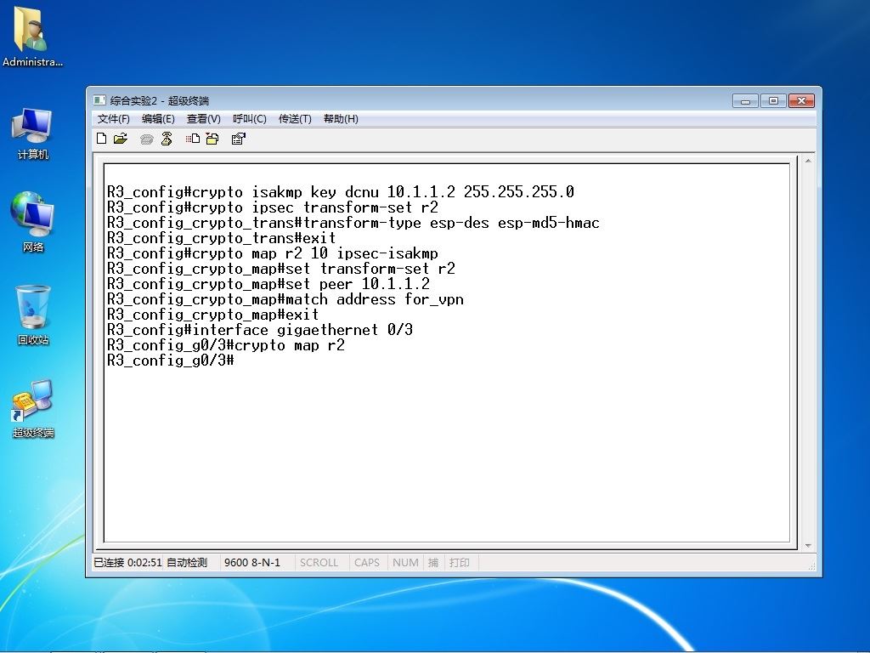
Task: Click the SCROLL status indicator
Action: [319, 563]
